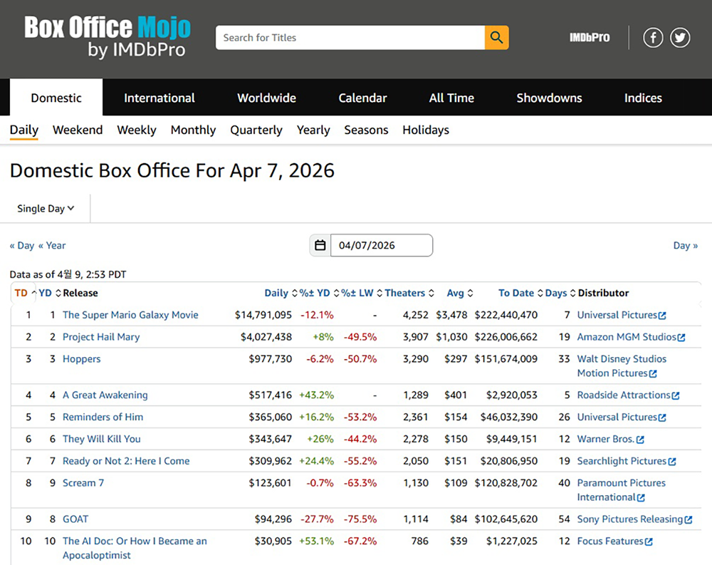
Task: Click the orange search magnifier button
Action: 496,38
